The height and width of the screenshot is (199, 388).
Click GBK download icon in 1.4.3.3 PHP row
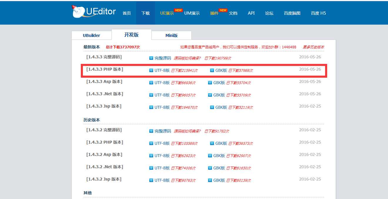pyautogui.click(x=212, y=70)
